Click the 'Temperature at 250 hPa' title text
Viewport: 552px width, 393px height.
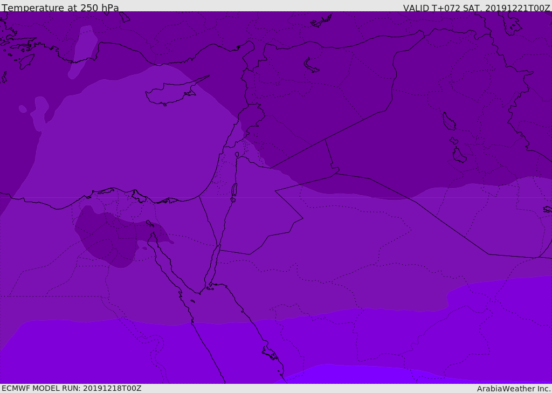pyautogui.click(x=60, y=8)
